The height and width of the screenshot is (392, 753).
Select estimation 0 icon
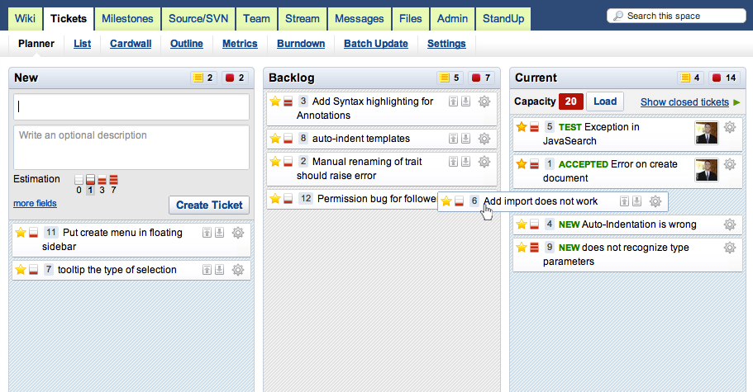click(79, 180)
